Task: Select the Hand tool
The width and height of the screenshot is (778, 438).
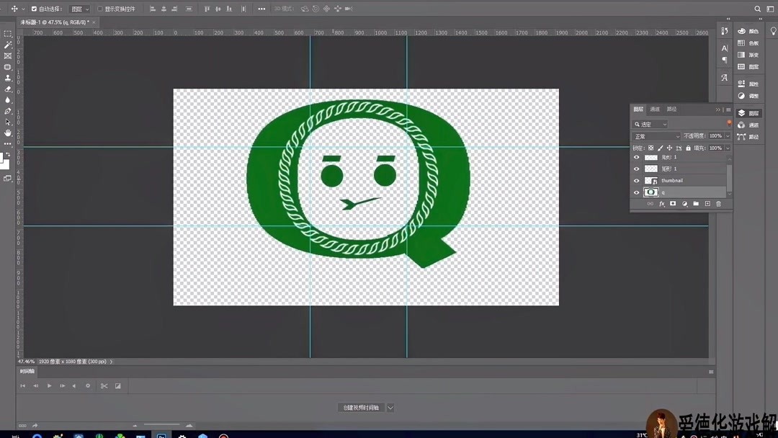Action: tap(7, 133)
